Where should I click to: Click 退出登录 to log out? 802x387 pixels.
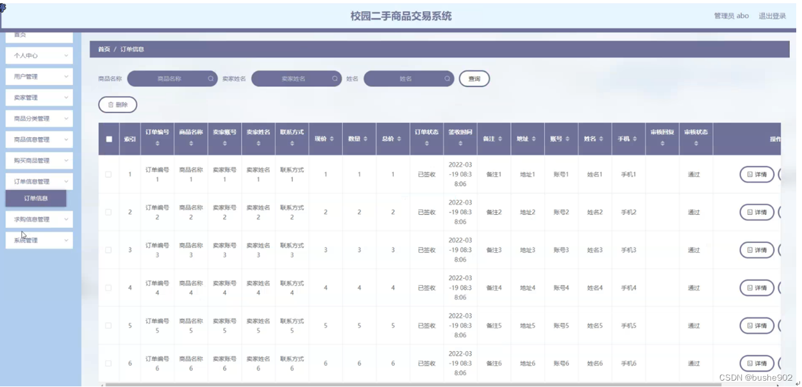(773, 16)
